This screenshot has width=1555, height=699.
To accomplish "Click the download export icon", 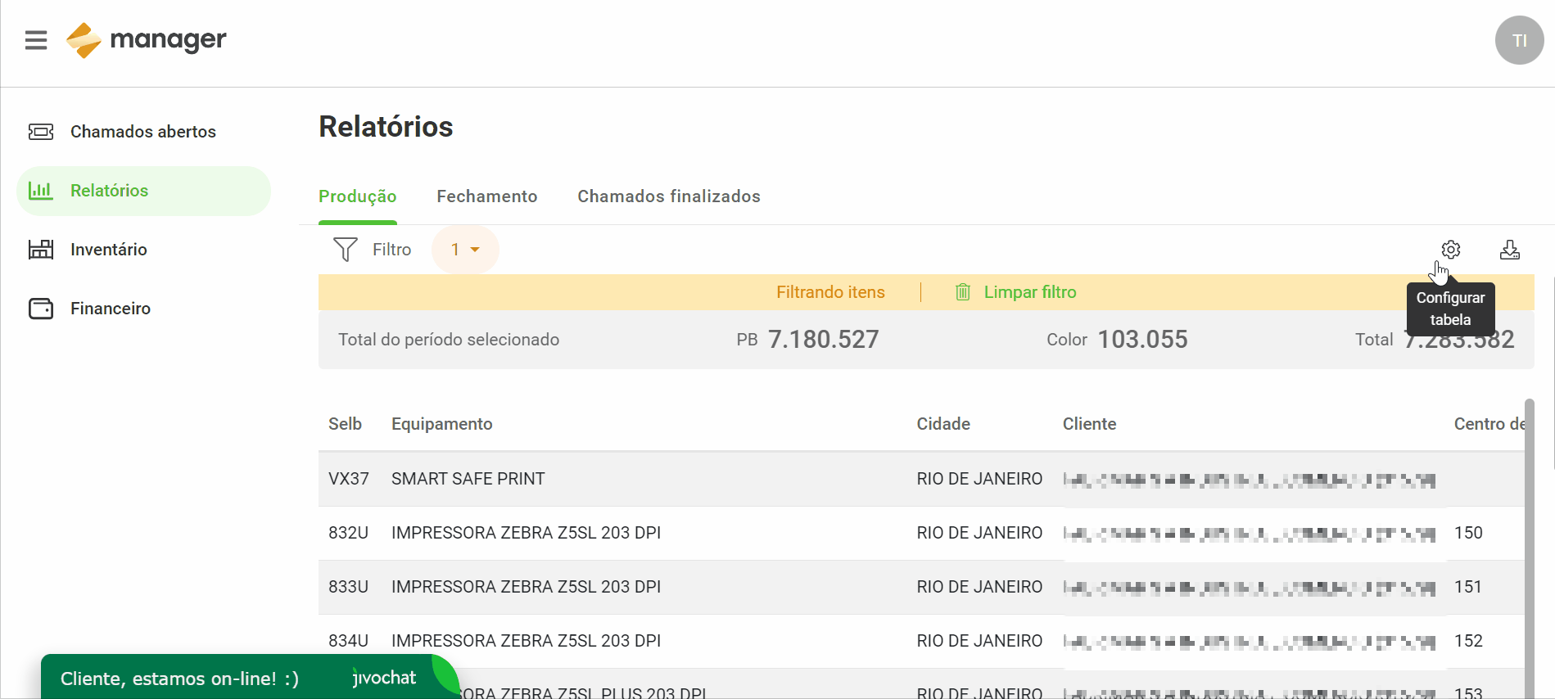I will coord(1509,250).
